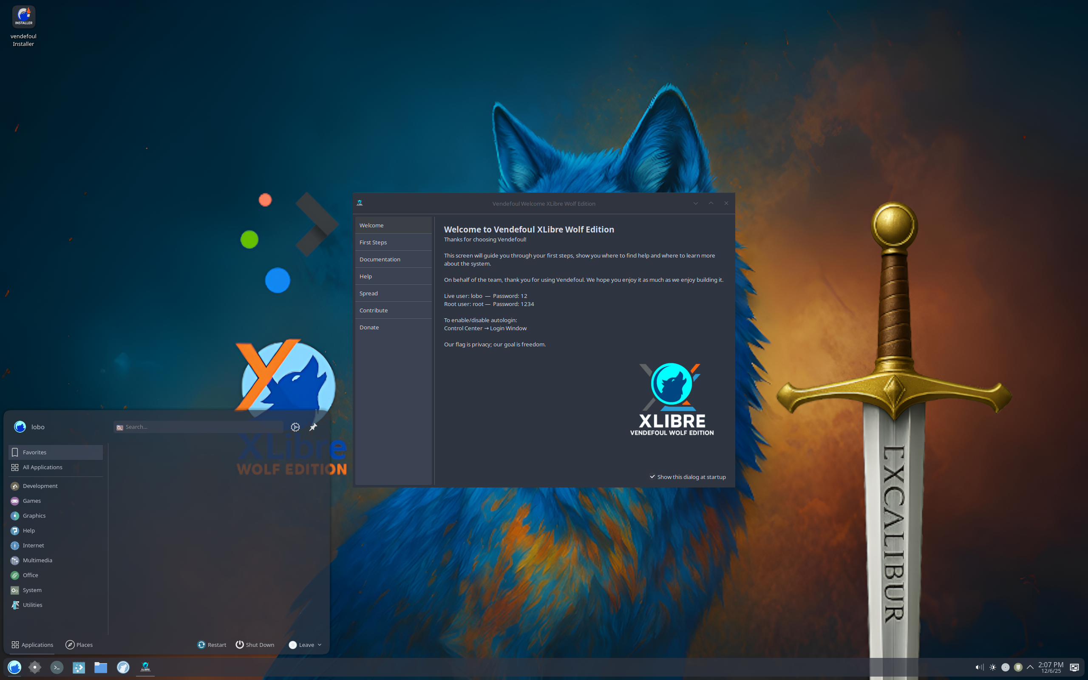This screenshot has width=1088, height=680.
Task: Open Help in the welcome window sidebar
Action: [x=393, y=276]
